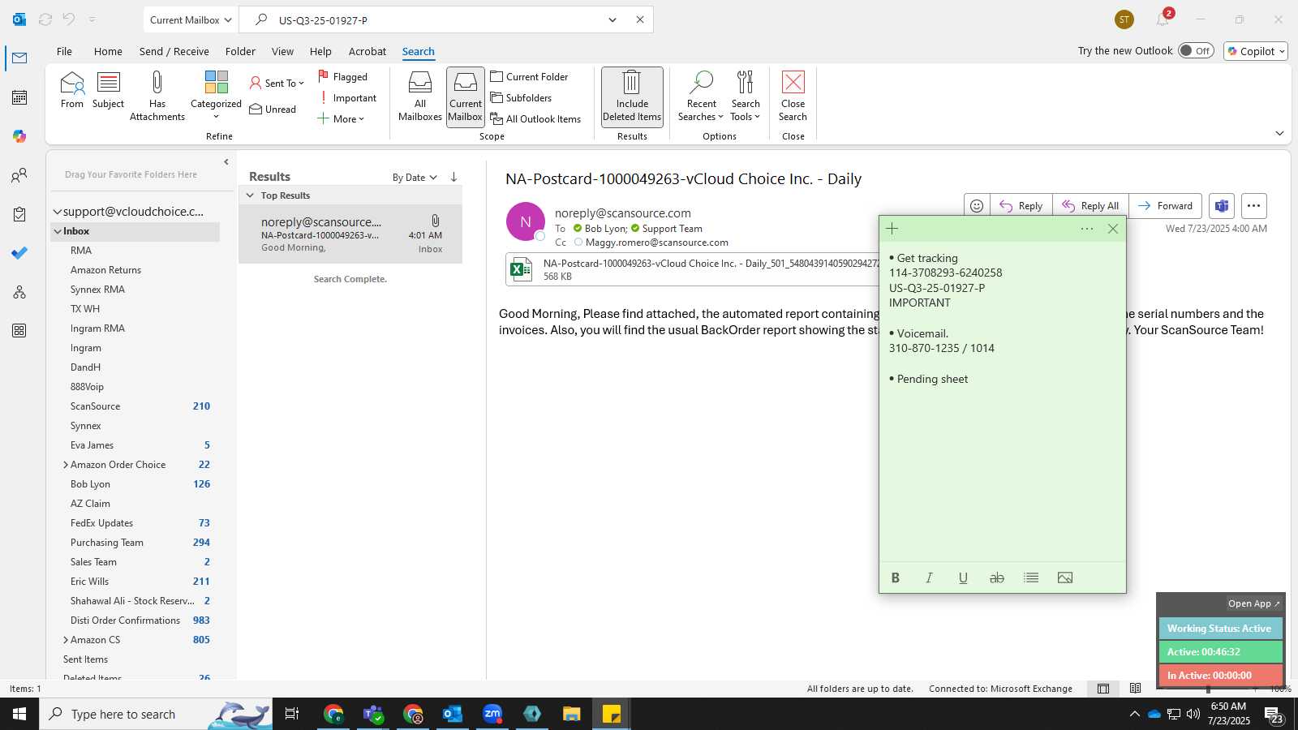Image resolution: width=1298 pixels, height=730 pixels.
Task: Open Zoom from the taskbar
Action: point(492,714)
